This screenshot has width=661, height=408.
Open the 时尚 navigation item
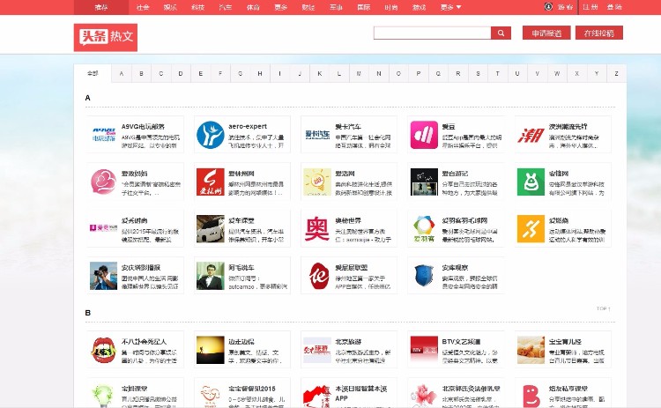391,7
